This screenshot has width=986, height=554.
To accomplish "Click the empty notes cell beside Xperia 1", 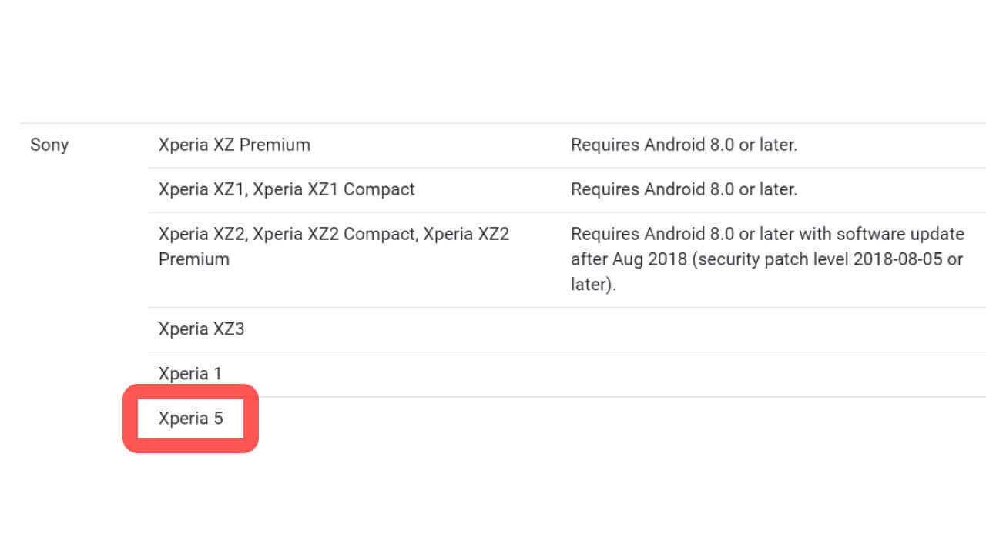I will pos(770,374).
